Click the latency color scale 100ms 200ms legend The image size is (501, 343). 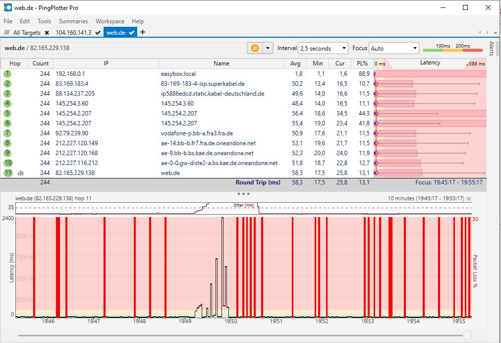453,48
